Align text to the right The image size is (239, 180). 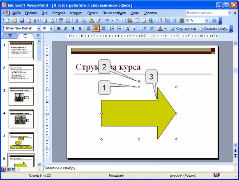pyautogui.click(x=103, y=29)
